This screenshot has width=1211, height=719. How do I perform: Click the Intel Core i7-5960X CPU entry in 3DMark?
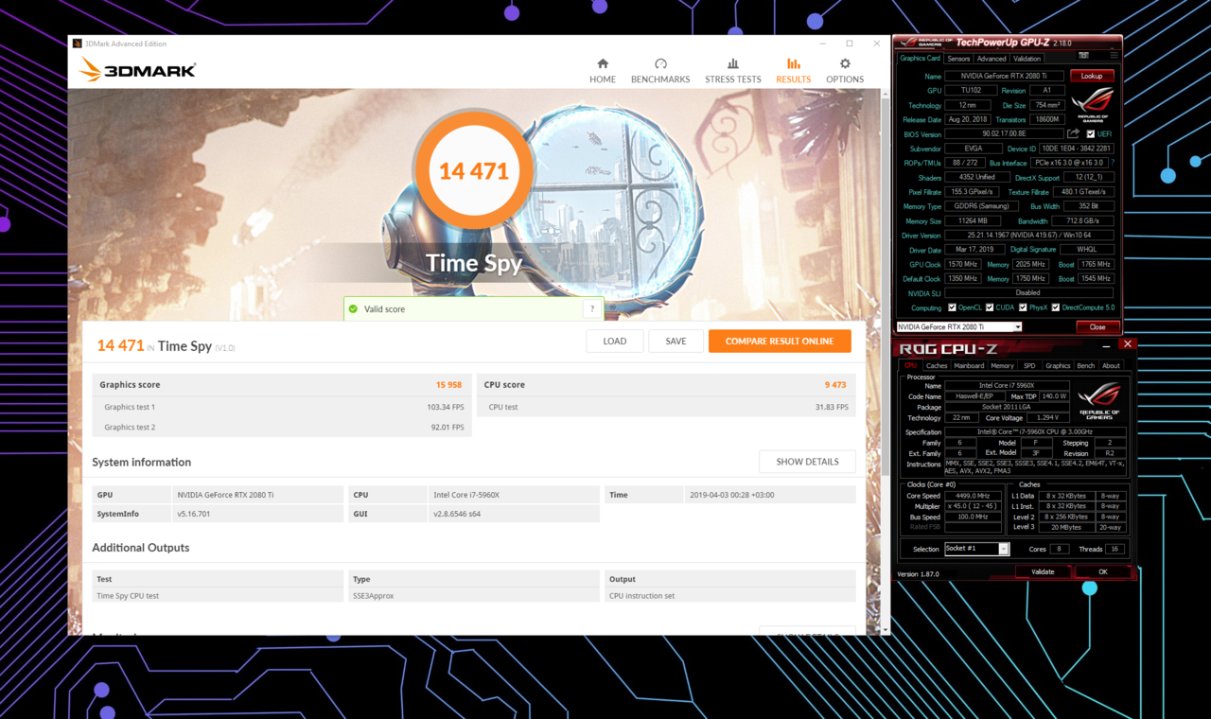(466, 495)
